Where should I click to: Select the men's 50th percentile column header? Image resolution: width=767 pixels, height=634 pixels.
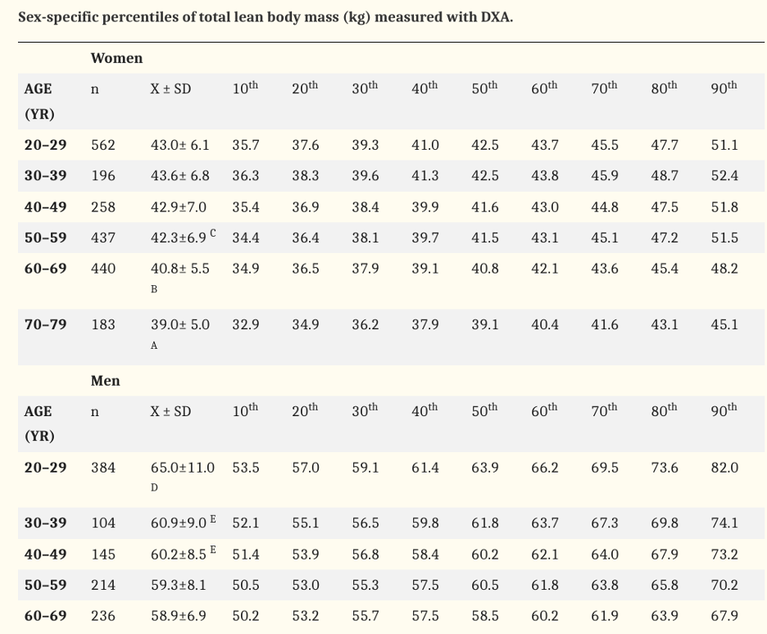click(484, 411)
